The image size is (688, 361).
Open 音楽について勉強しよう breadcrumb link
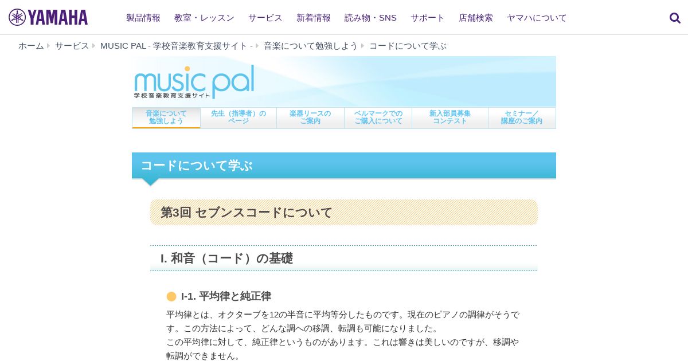click(x=311, y=46)
